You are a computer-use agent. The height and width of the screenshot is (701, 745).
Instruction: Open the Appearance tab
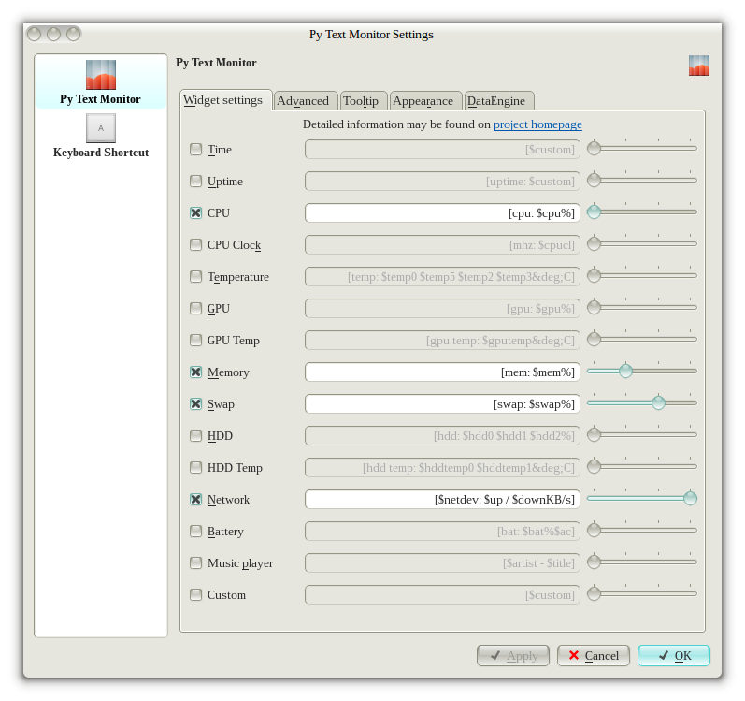423,101
